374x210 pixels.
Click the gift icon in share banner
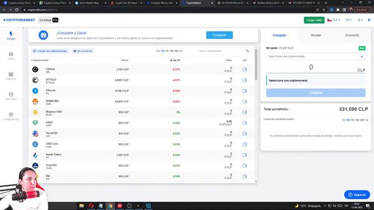click(43, 35)
